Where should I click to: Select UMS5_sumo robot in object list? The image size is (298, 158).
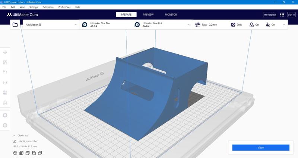28,141
